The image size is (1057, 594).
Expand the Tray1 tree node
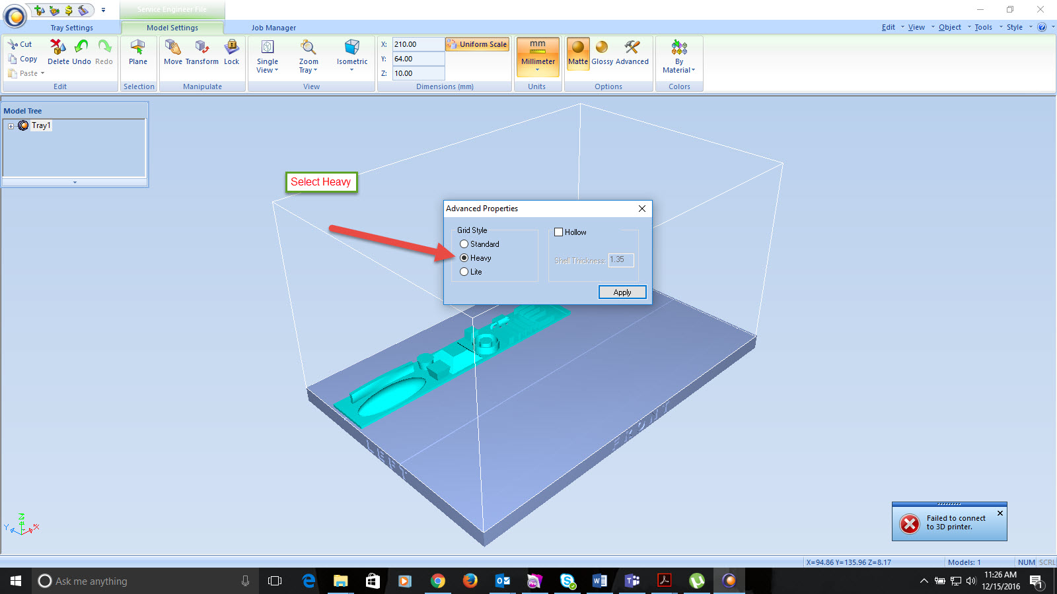11,126
